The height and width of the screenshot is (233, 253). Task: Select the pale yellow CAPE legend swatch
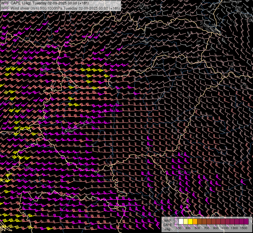point(186,222)
